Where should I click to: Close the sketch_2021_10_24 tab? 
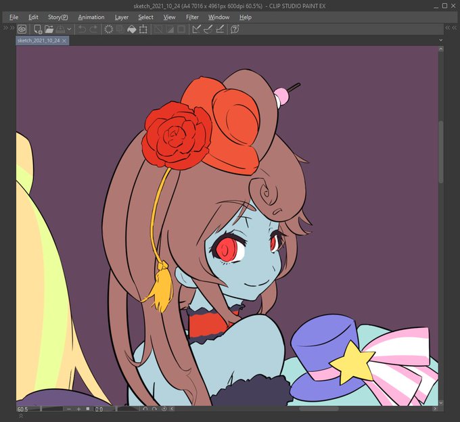coord(64,41)
